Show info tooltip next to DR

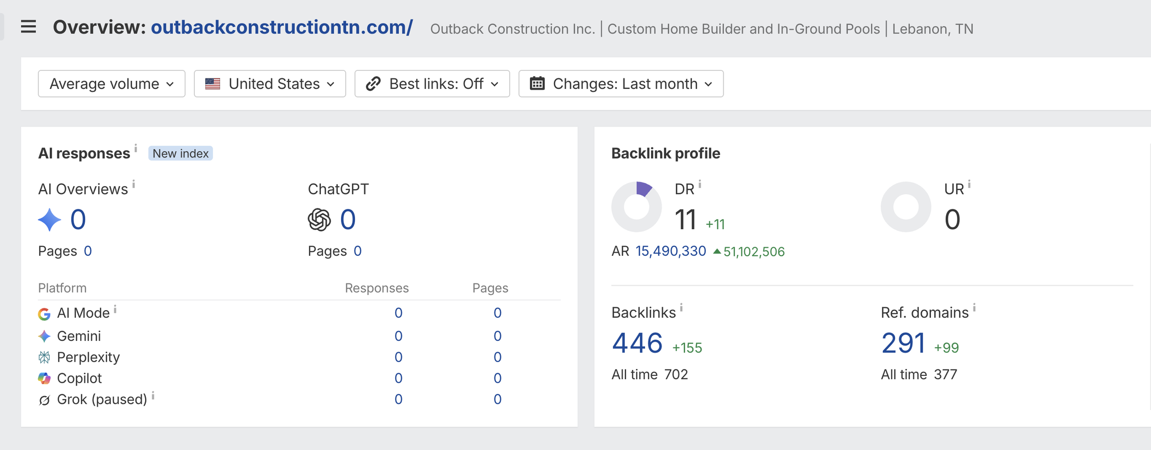point(700,185)
